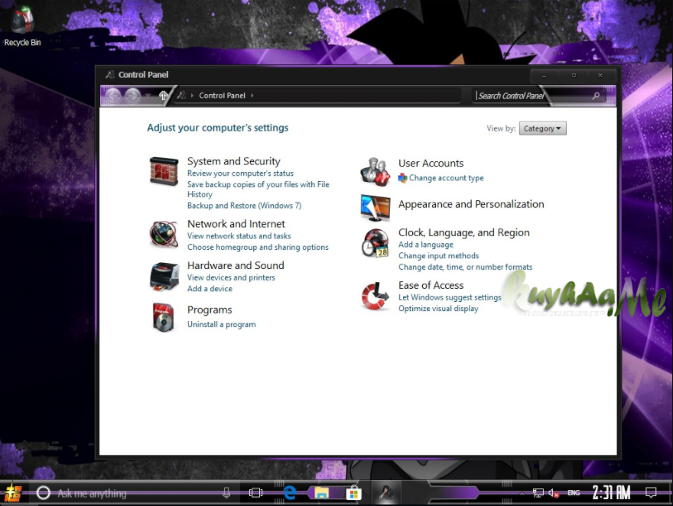Click Change account type link

[447, 178]
